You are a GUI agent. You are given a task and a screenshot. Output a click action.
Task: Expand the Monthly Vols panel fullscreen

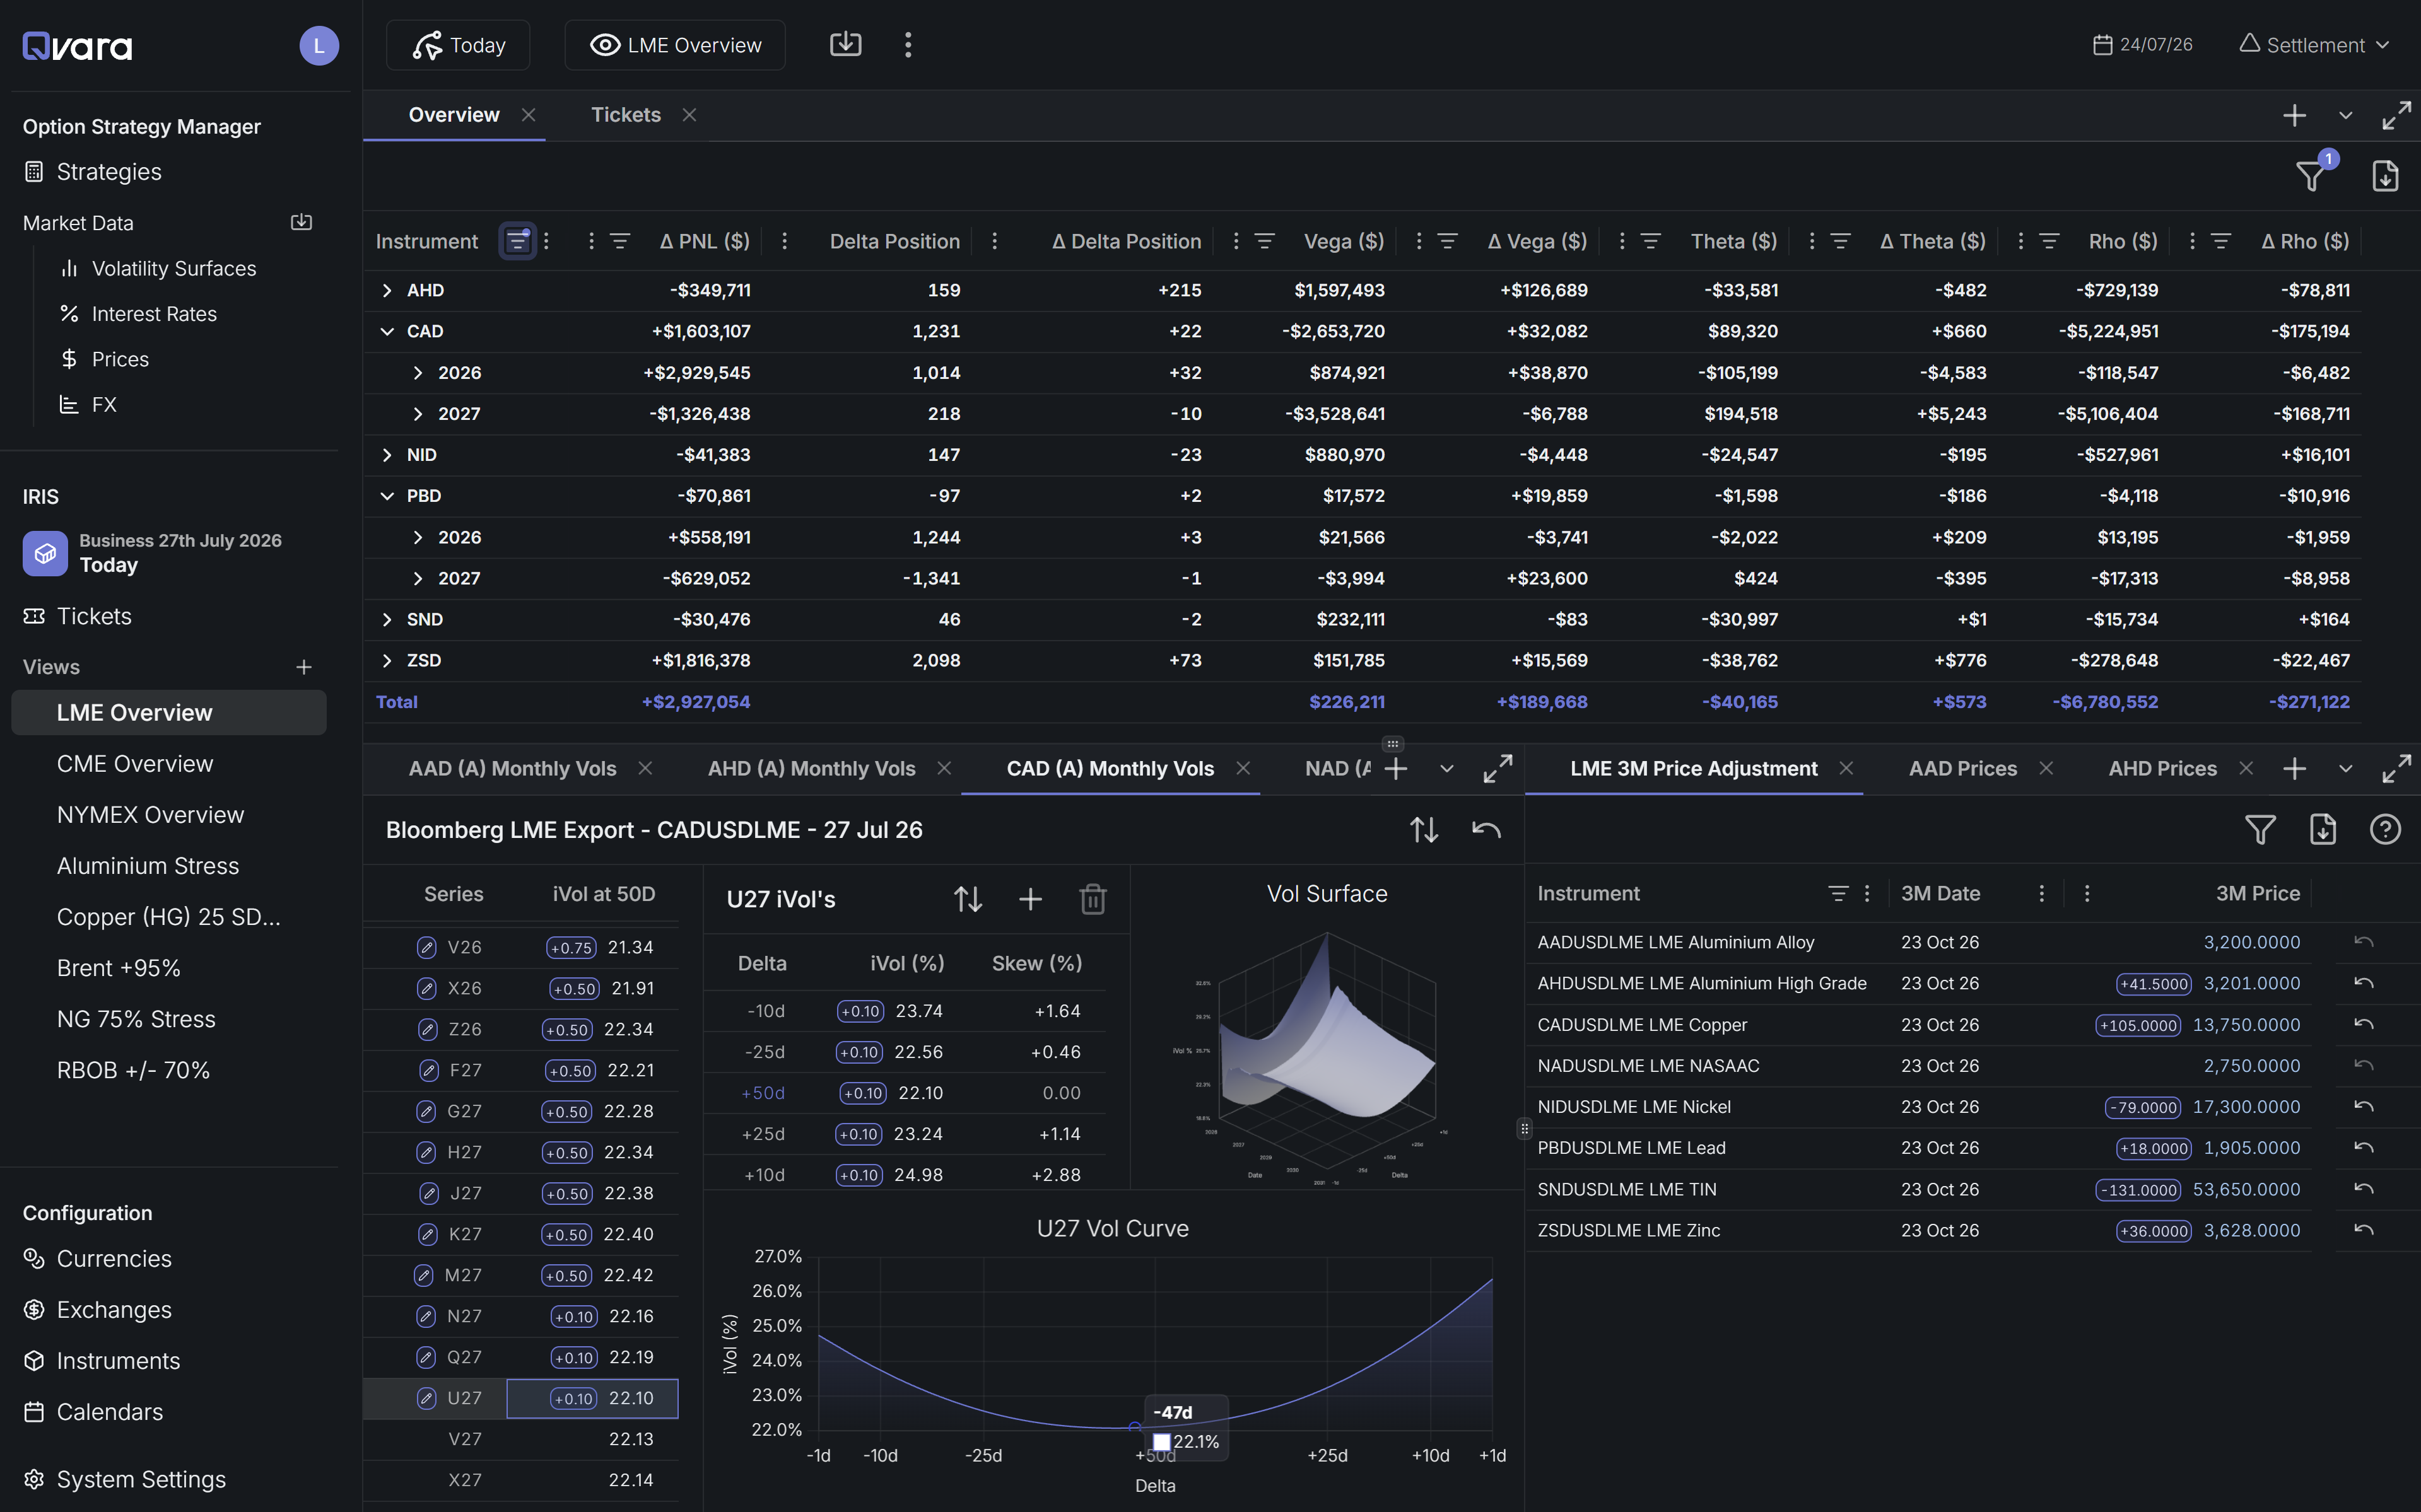[x=1498, y=768]
